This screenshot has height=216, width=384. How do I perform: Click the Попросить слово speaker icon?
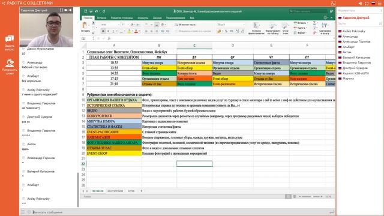10,63
